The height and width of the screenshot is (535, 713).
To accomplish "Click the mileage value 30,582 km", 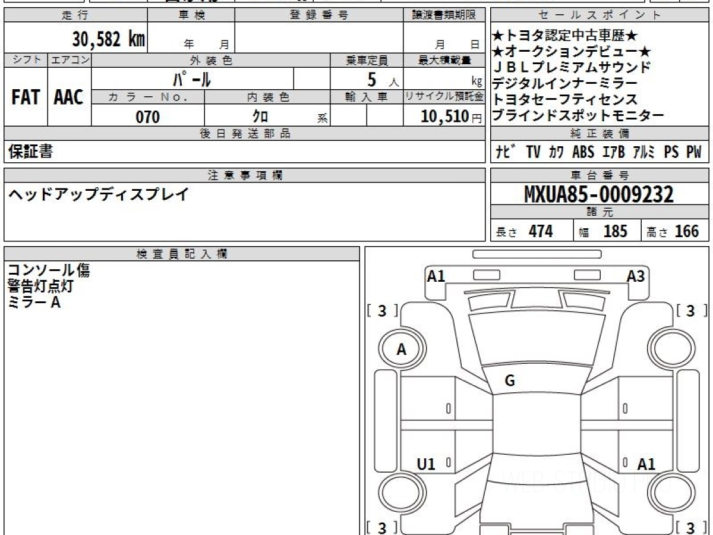I will [109, 39].
